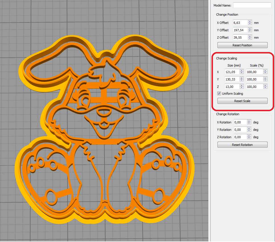The width and height of the screenshot is (275, 242).
Task: Increase Y Rotation with up arrow
Action: pos(249,128)
